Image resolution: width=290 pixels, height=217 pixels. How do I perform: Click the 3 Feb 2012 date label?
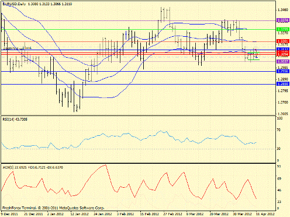[125, 214]
